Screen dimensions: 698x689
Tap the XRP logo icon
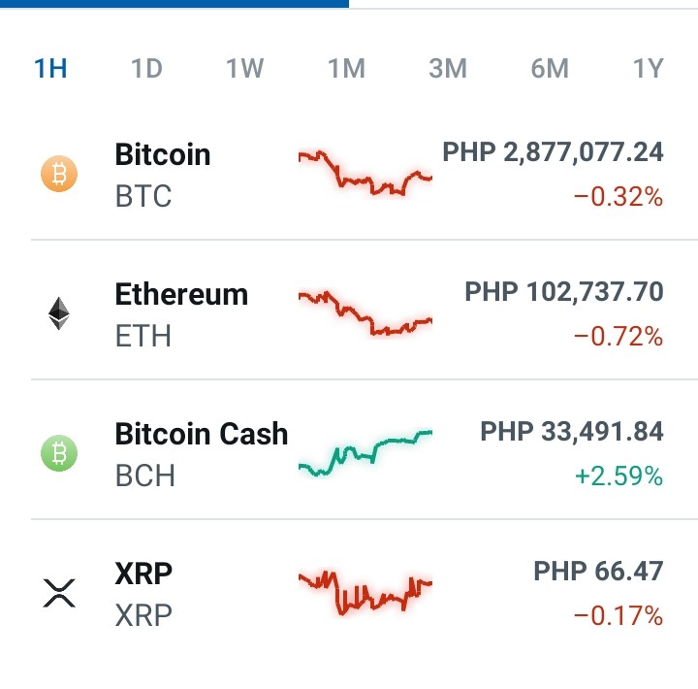click(59, 593)
